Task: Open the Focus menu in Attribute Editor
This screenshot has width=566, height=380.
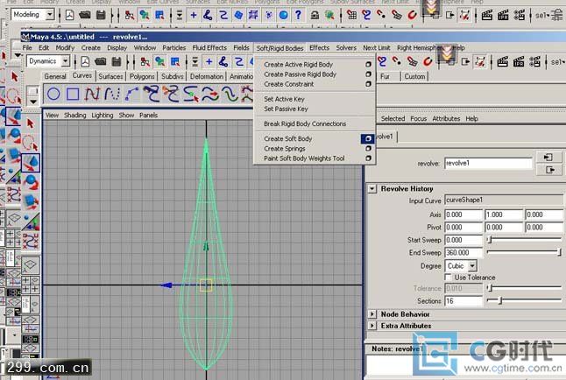Action: click(418, 119)
